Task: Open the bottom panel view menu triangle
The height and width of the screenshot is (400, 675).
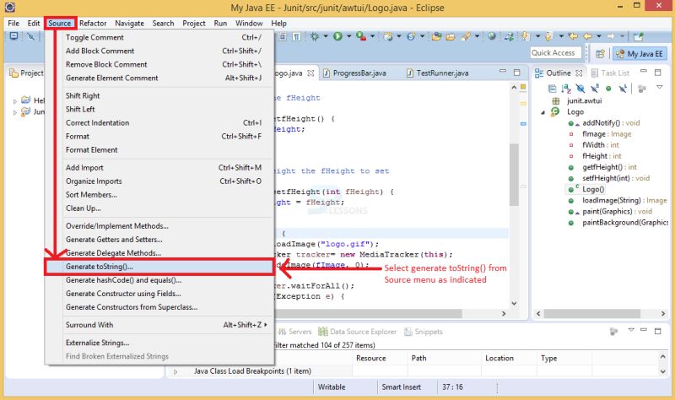Action: (x=631, y=330)
